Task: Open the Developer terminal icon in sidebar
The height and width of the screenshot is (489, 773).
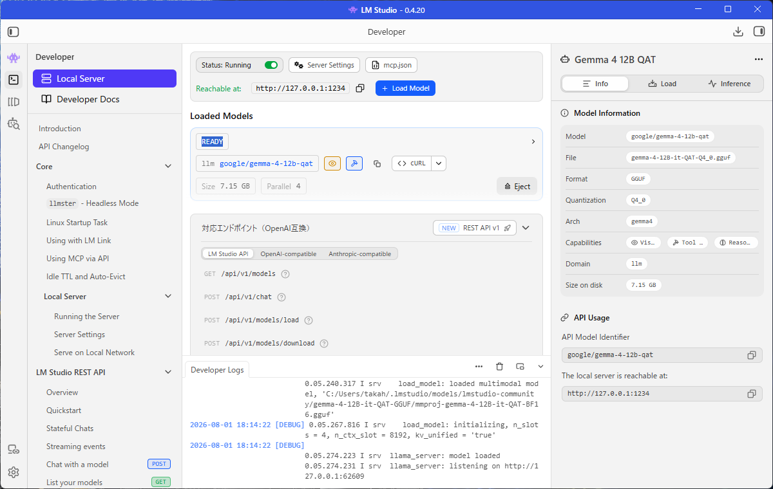Action: [14, 80]
